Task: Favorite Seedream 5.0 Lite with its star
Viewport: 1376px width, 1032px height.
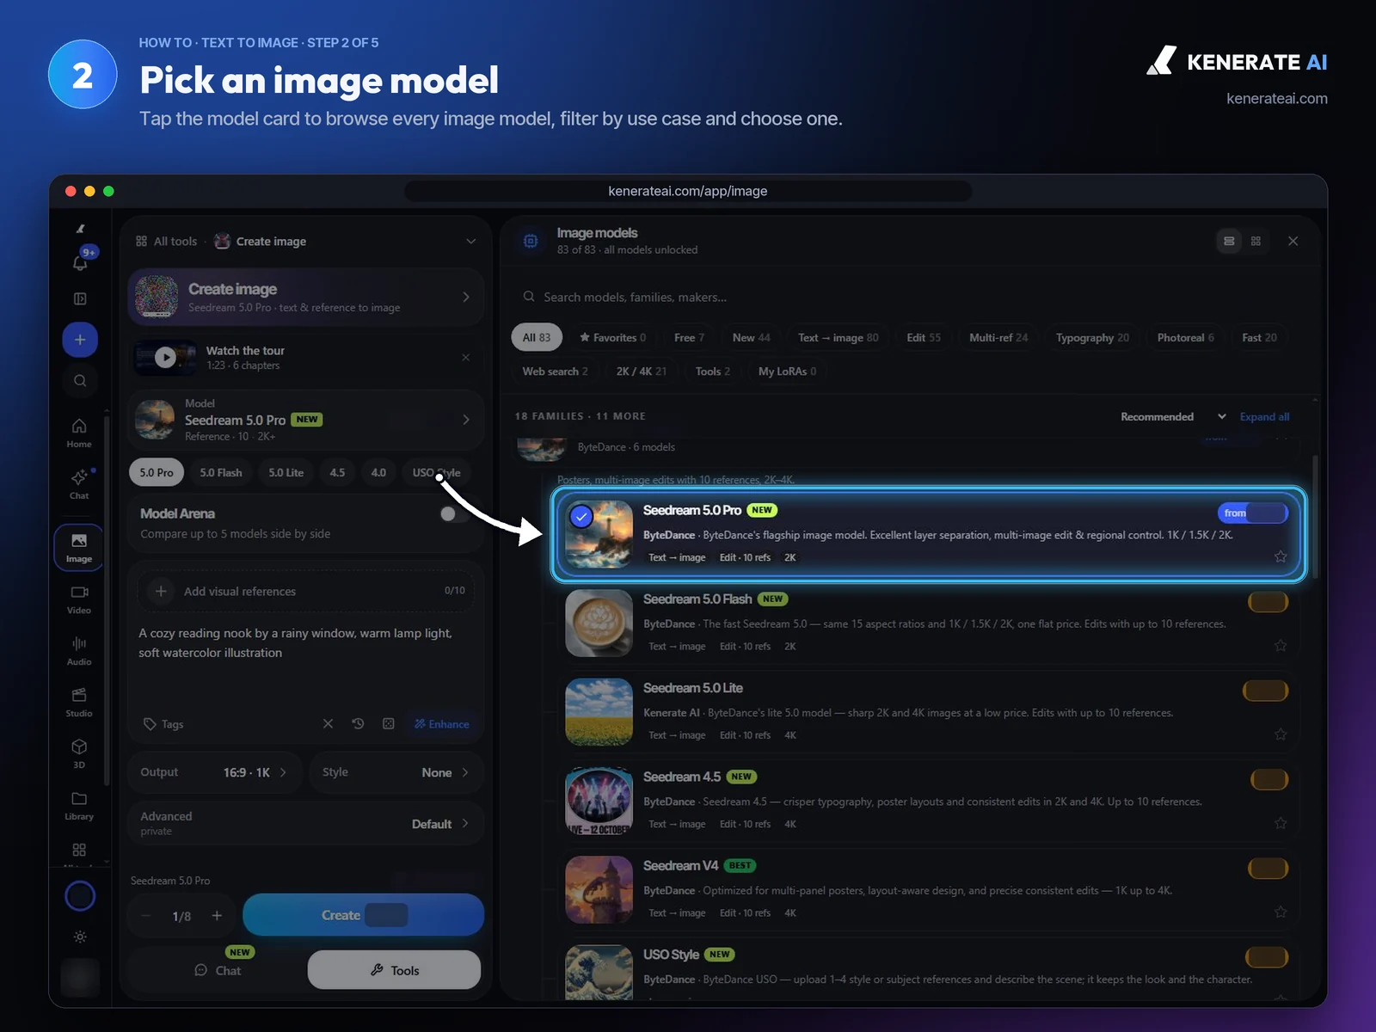Action: (x=1281, y=734)
